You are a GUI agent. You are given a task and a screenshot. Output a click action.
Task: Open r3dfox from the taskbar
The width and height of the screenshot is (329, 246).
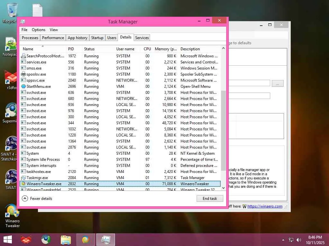tap(26, 240)
